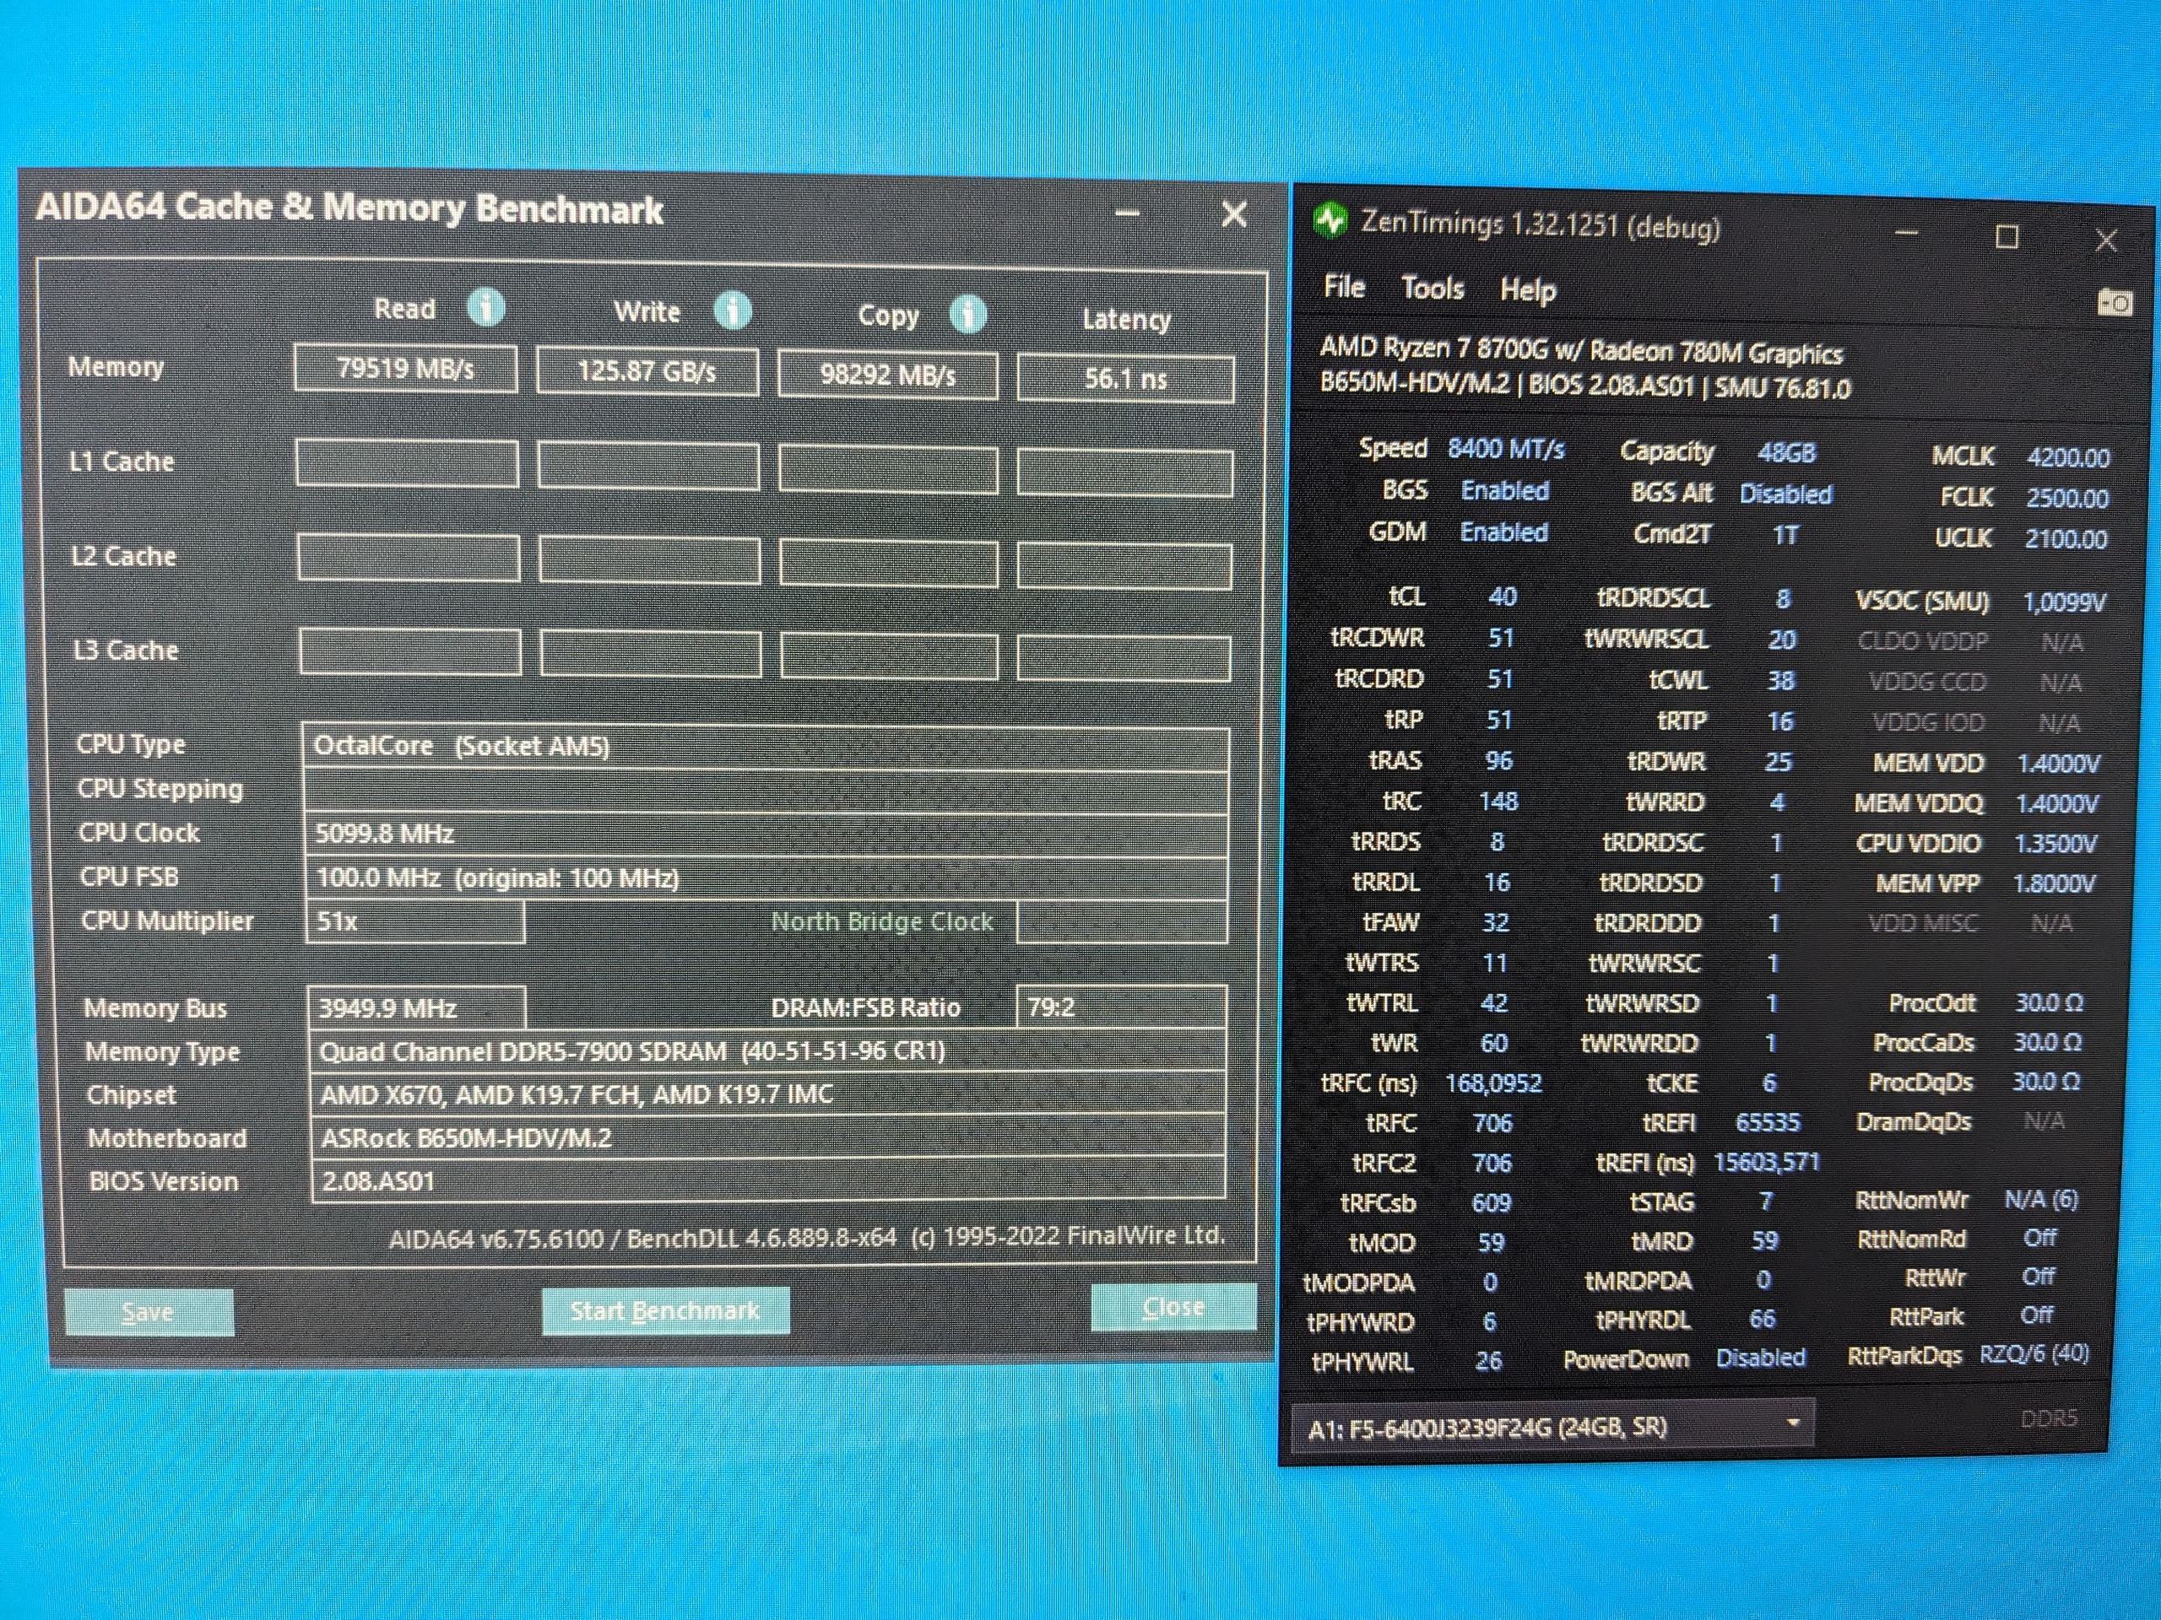Minimize the ZenTimings window
Screen dimensions: 2161x1620
(1906, 235)
